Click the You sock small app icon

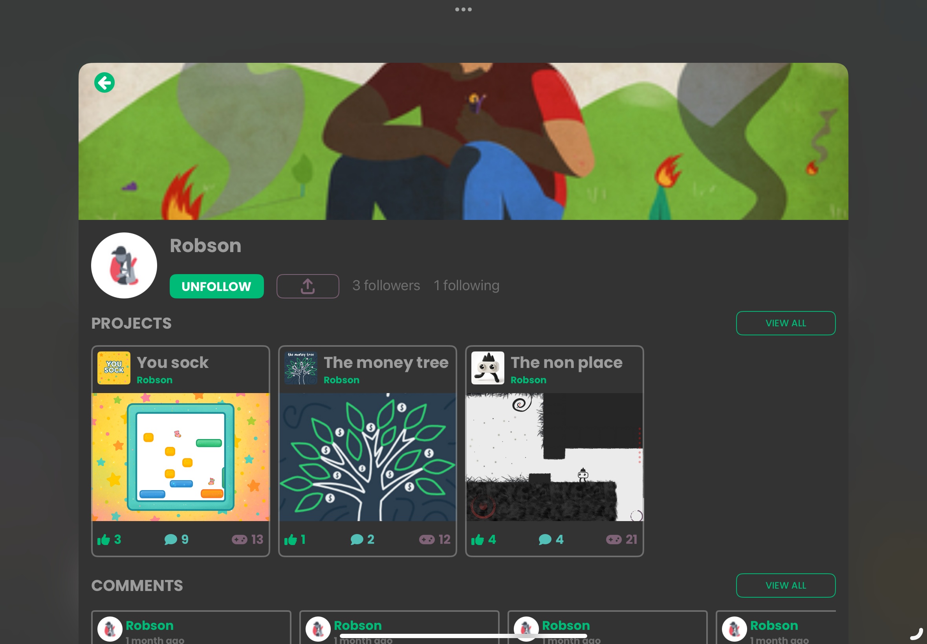click(114, 368)
